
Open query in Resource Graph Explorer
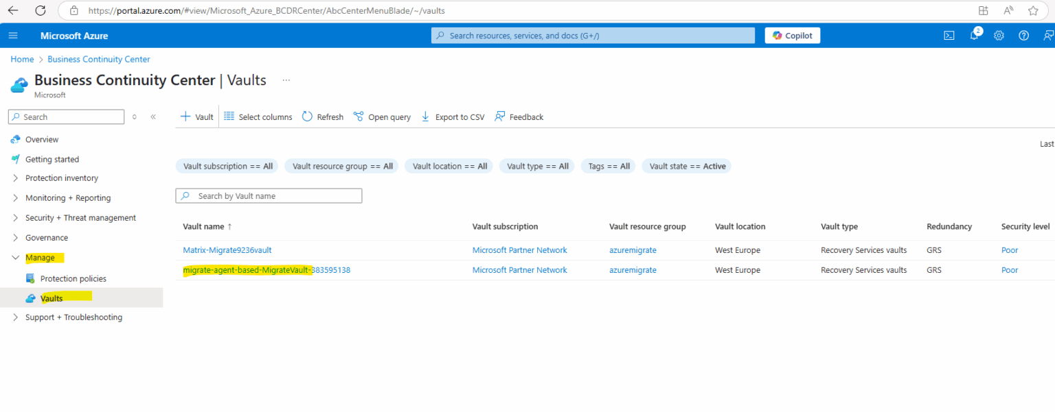click(382, 117)
